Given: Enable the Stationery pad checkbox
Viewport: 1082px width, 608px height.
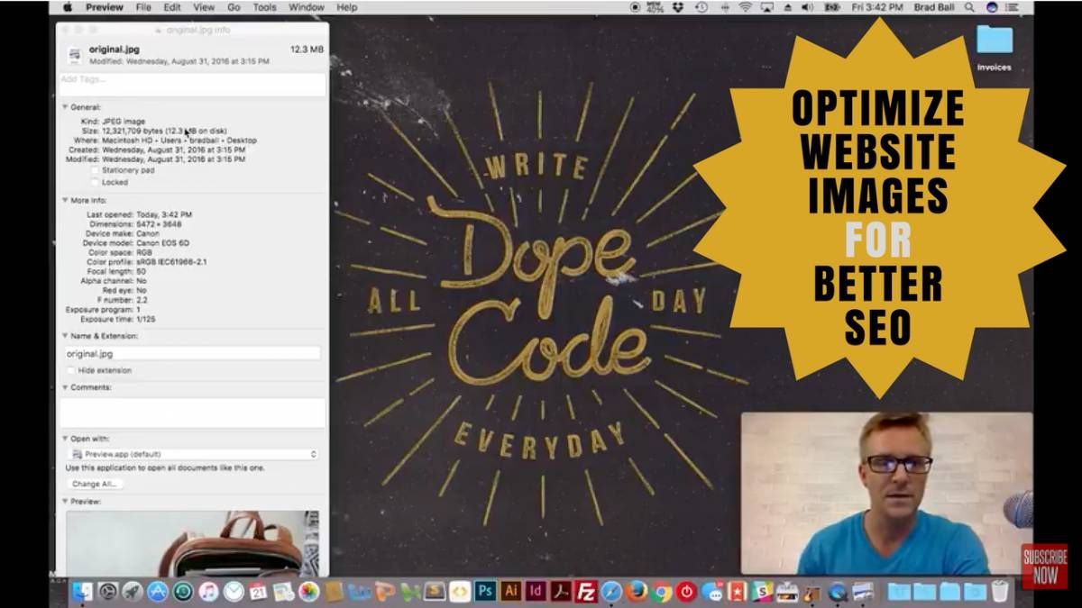Looking at the screenshot, I should pyautogui.click(x=95, y=170).
